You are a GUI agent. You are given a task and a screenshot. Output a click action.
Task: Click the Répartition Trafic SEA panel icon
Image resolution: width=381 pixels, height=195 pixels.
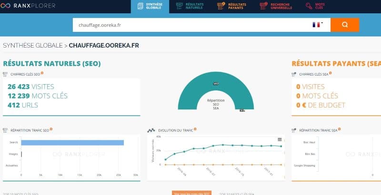coord(294,130)
